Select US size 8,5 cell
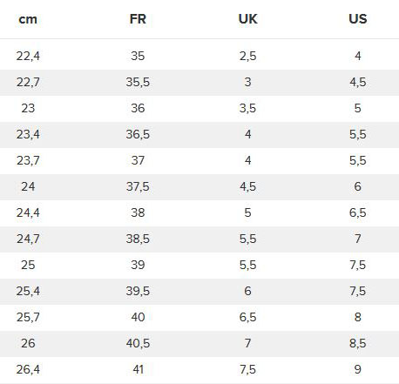This screenshot has height=384, width=399. (358, 343)
